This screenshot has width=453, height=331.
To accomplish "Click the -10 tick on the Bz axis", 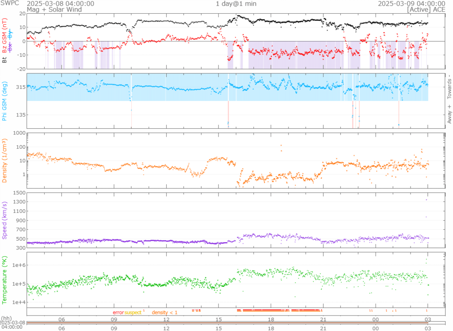I will click(22, 55).
